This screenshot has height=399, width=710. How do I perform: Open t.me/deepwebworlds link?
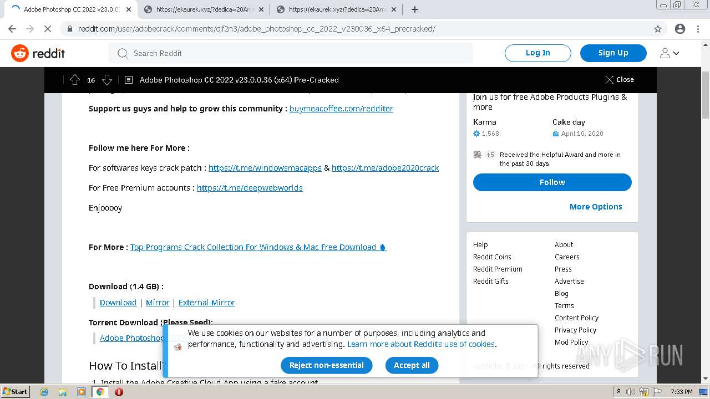[250, 188]
